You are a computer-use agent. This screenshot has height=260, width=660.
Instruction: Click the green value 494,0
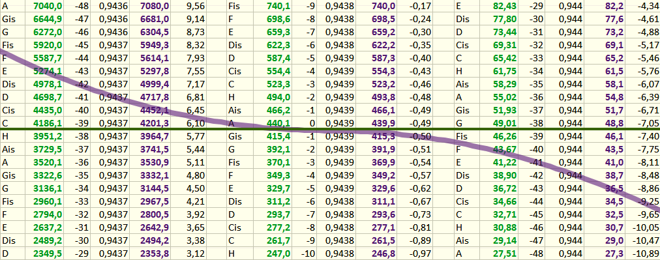278,98
